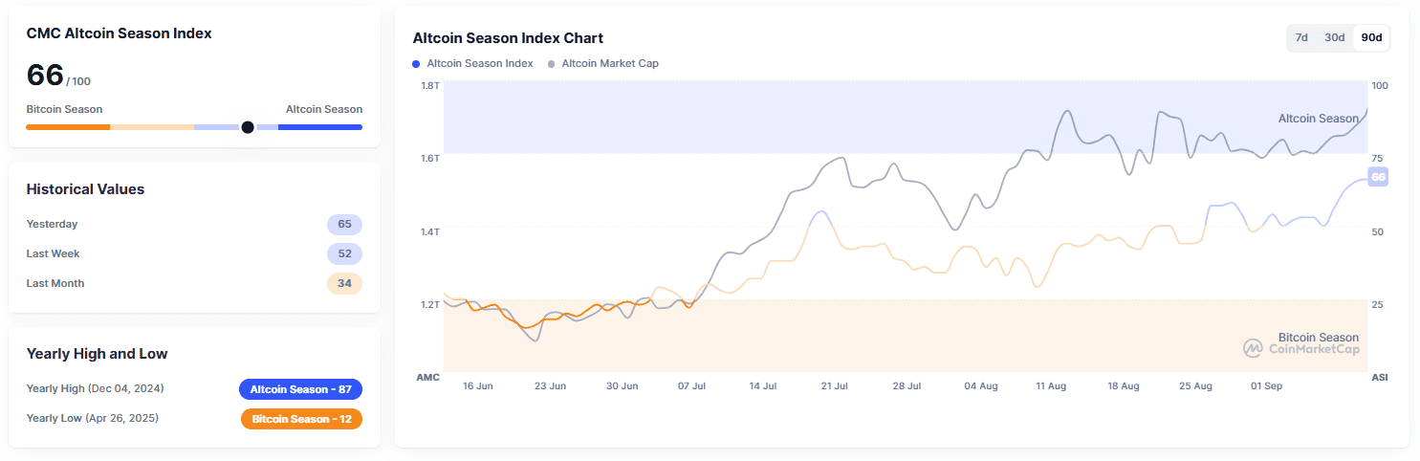
Task: Click the Altcoin Season zone label in chart
Action: click(1318, 119)
